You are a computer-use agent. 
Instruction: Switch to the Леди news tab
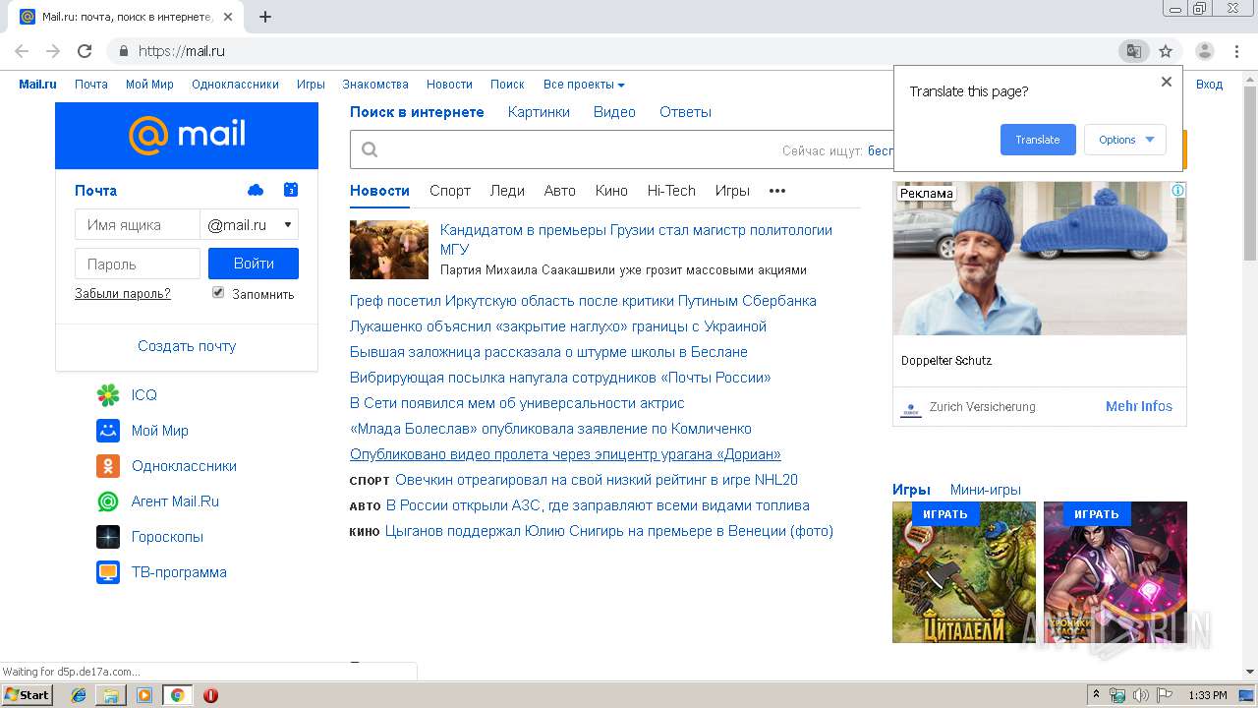[x=507, y=191]
